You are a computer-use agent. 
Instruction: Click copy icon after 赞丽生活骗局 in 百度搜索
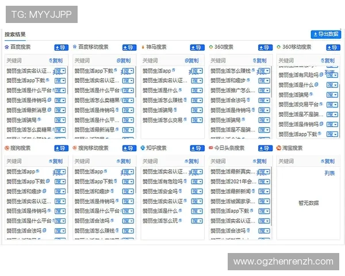(x=39, y=120)
